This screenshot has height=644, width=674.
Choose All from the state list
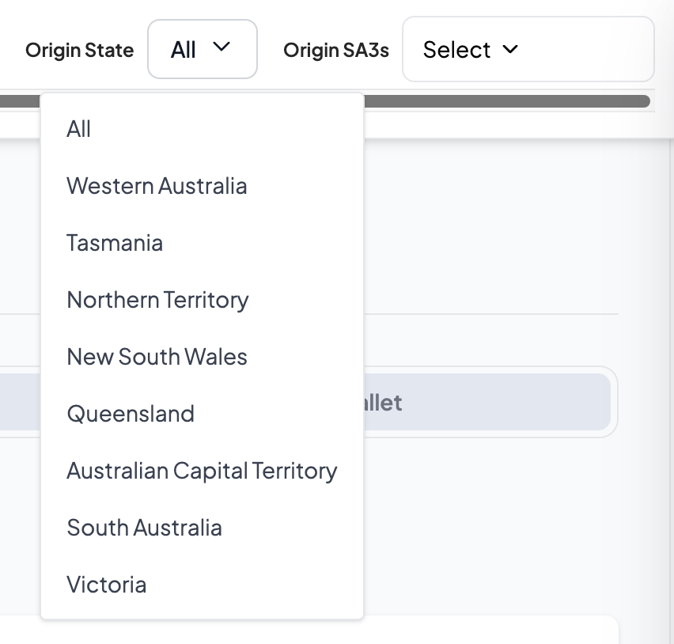[79, 129]
